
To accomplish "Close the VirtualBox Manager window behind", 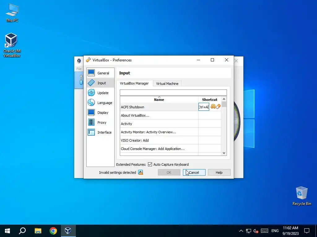I will click(x=236, y=61).
